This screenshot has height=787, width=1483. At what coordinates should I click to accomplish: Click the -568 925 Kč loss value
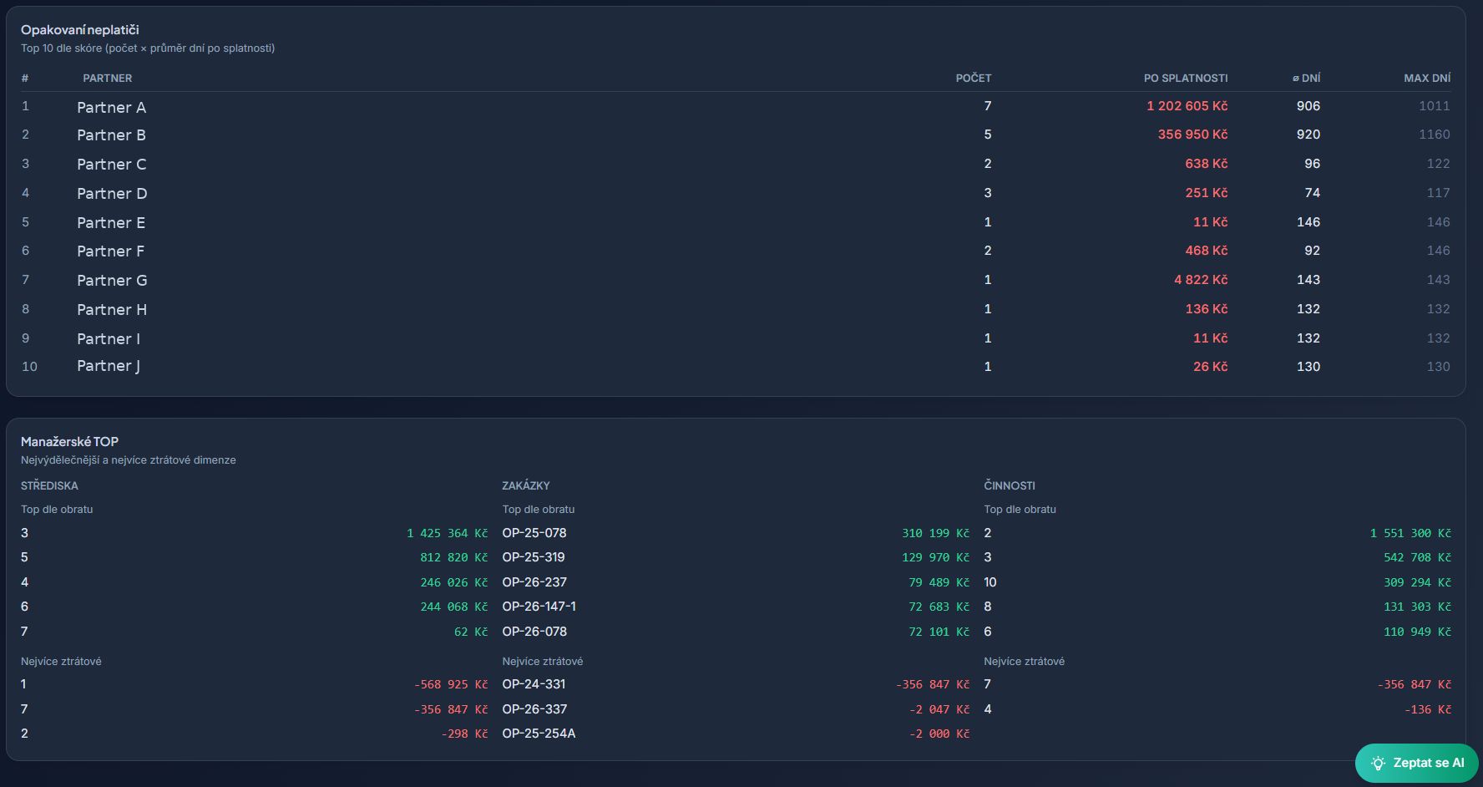451,684
